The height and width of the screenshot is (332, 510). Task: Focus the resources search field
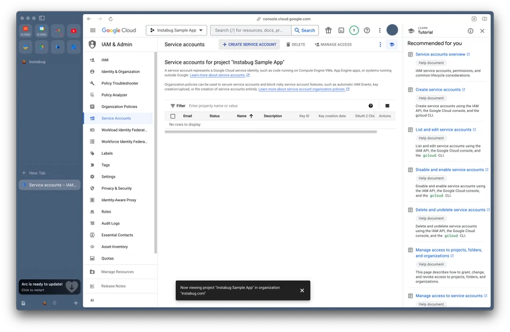click(251, 30)
